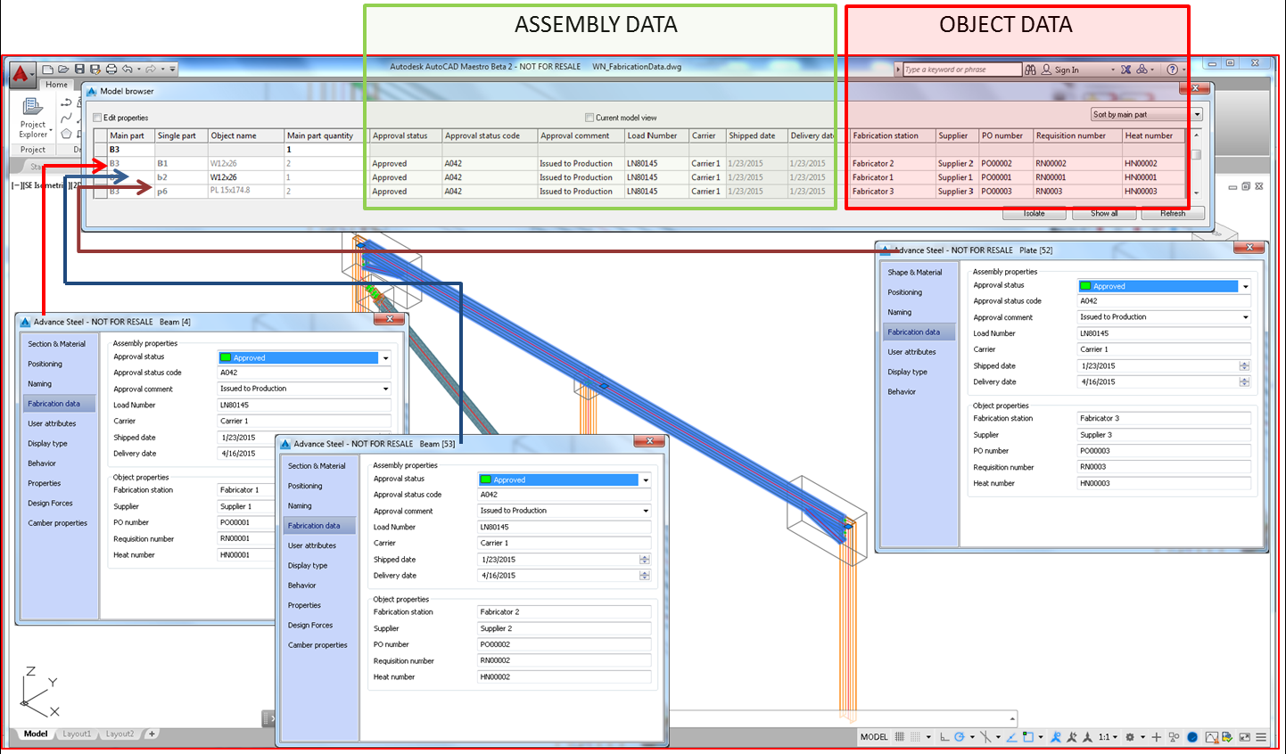Select Shape & Material tab in Plate [52] dialog
Screen dimensions: 1286x754
[x=915, y=273]
